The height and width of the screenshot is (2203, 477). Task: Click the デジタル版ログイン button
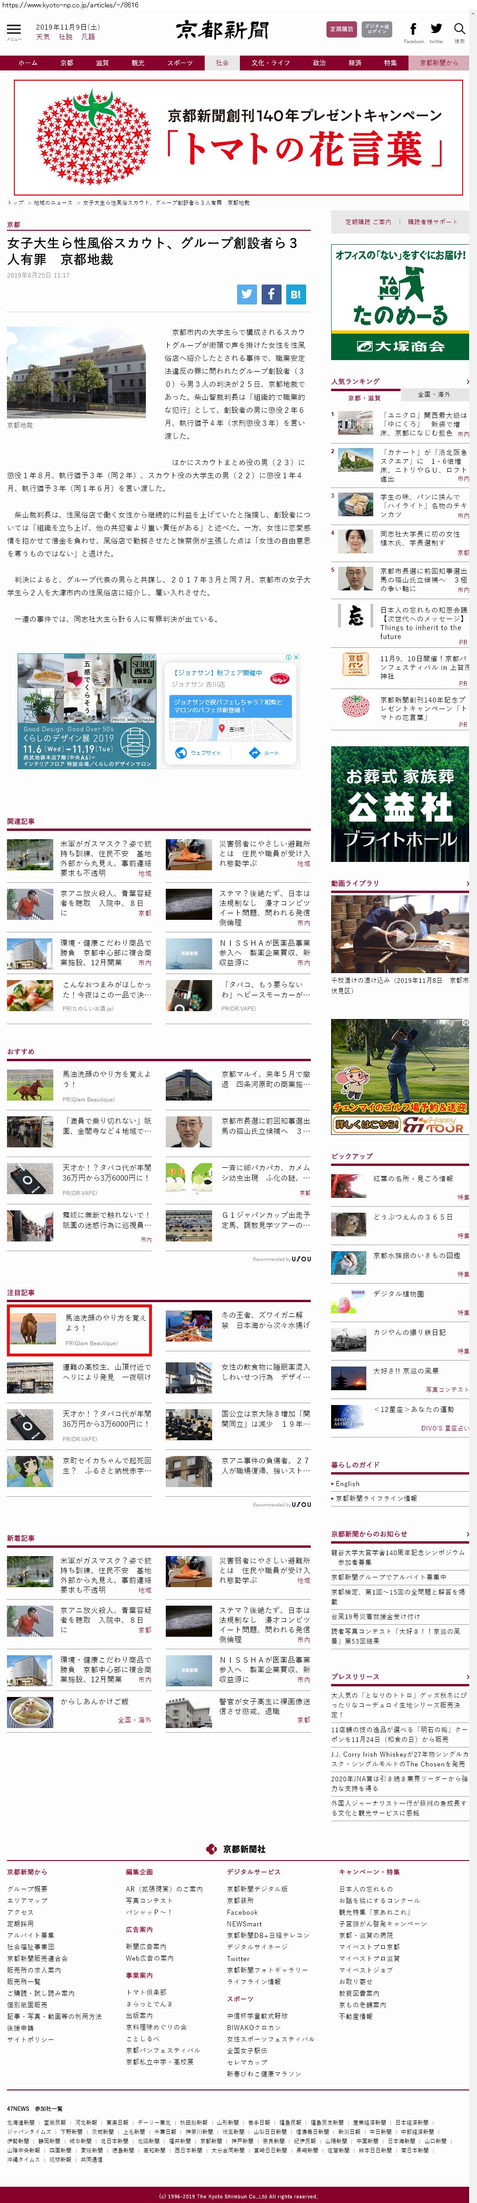coord(376,29)
